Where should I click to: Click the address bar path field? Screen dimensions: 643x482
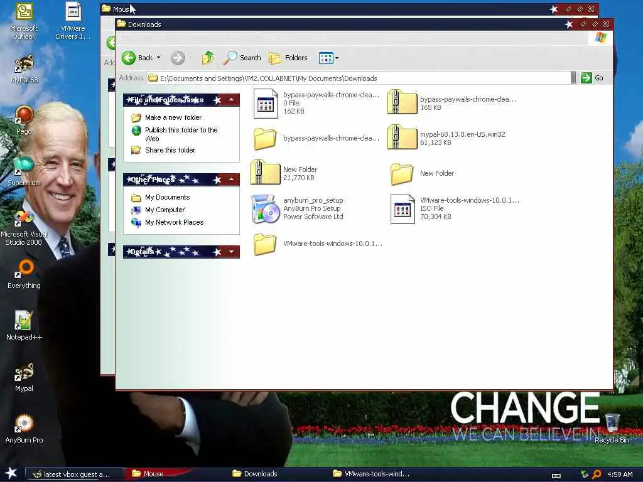pyautogui.click(x=359, y=78)
